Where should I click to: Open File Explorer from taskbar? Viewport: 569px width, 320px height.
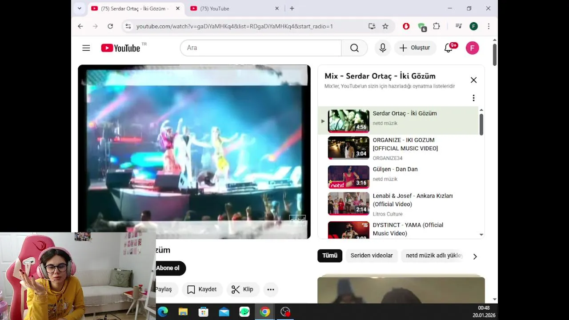[x=183, y=312]
